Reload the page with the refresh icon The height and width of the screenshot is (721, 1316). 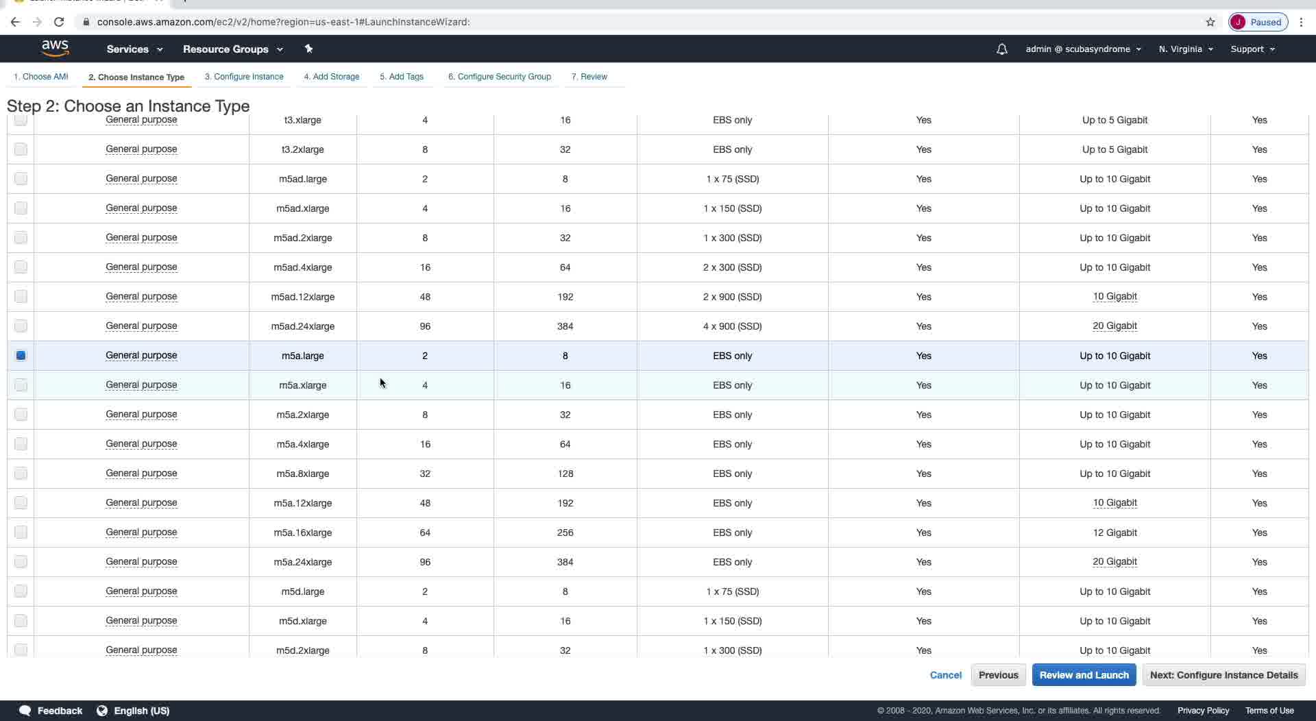59,22
